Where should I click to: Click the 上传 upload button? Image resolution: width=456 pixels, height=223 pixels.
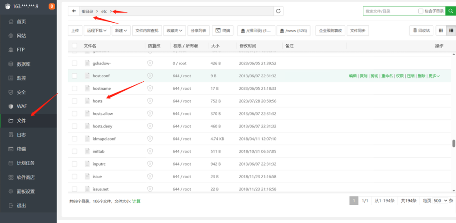(74, 31)
